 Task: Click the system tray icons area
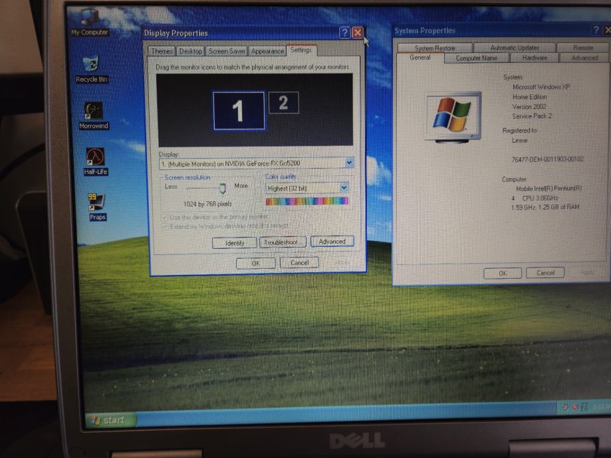click(x=576, y=407)
